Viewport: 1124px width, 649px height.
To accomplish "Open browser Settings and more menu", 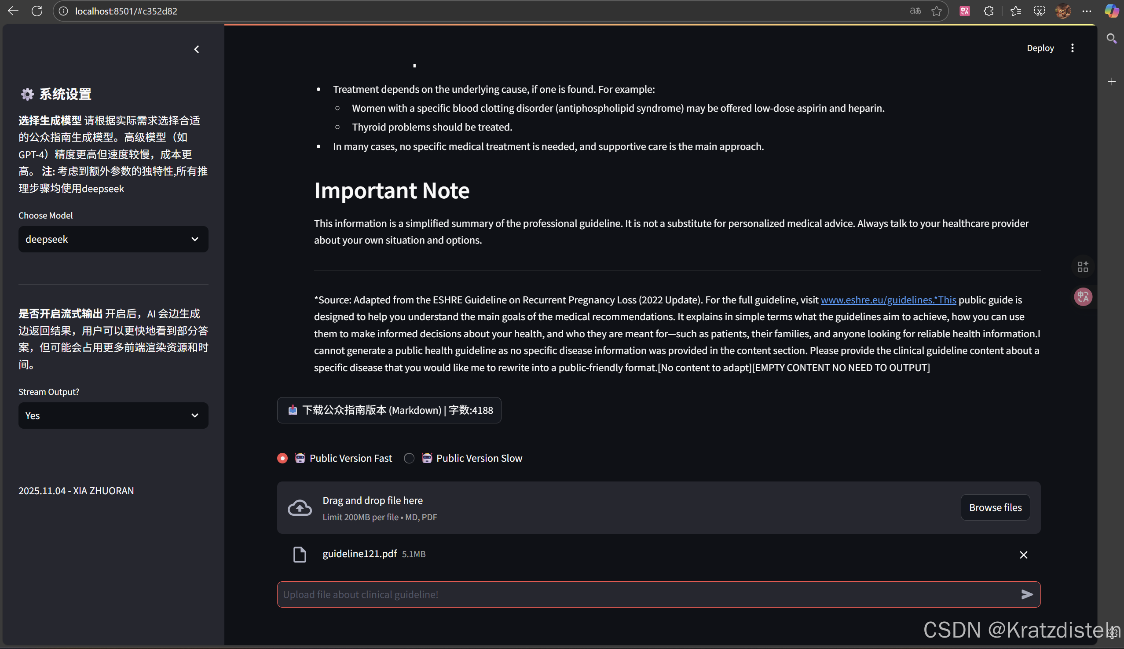I will pos(1087,11).
